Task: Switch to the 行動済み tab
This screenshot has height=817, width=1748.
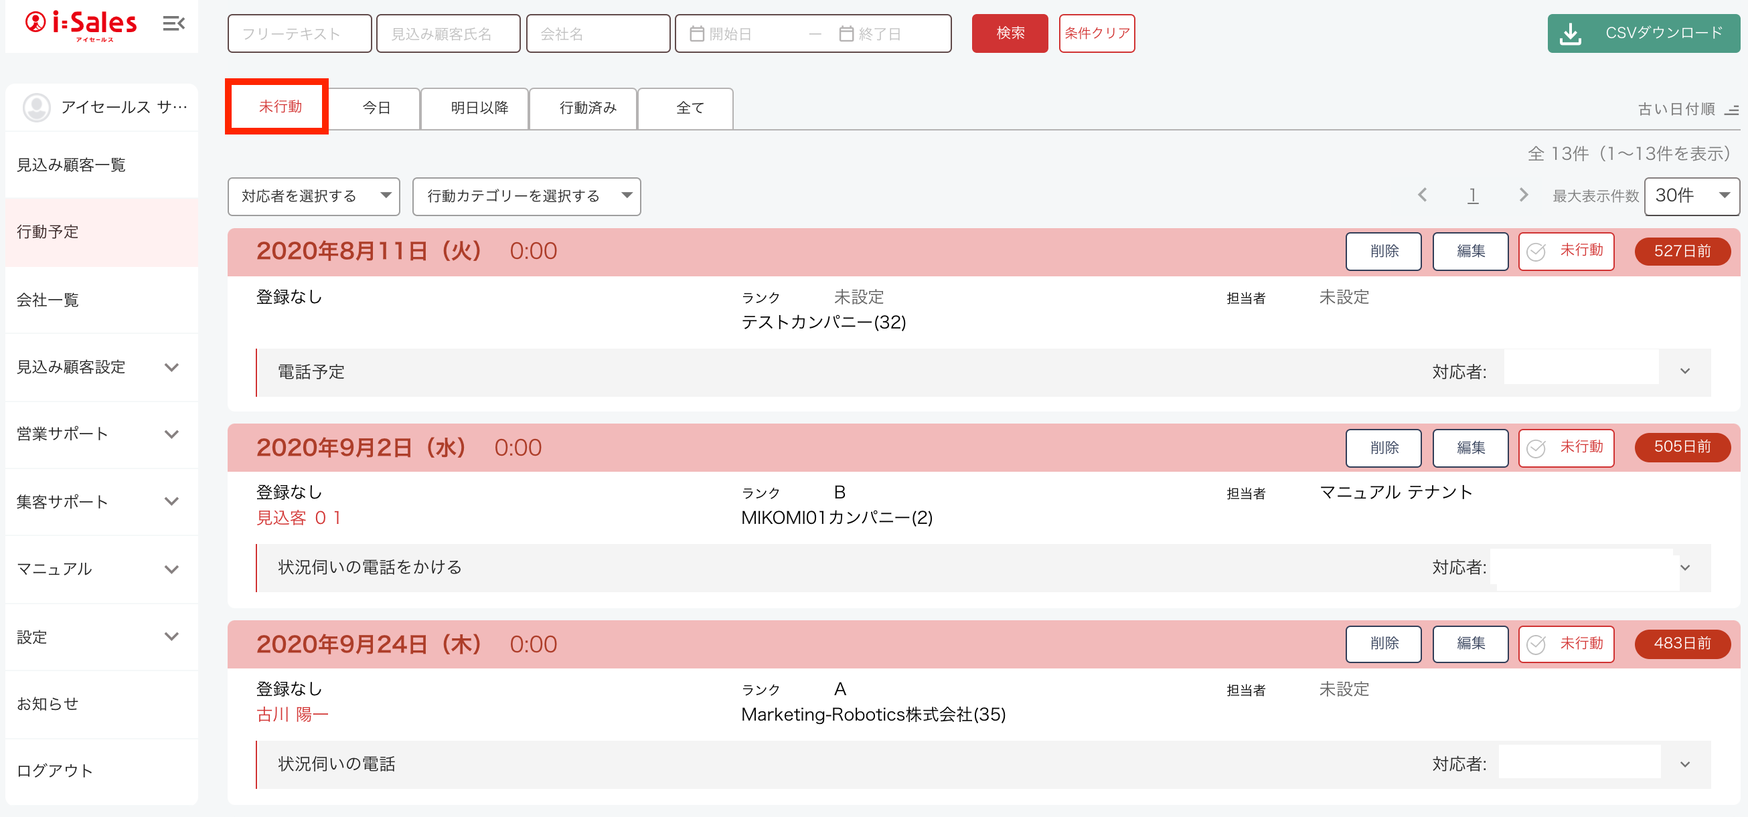Action: coord(588,108)
